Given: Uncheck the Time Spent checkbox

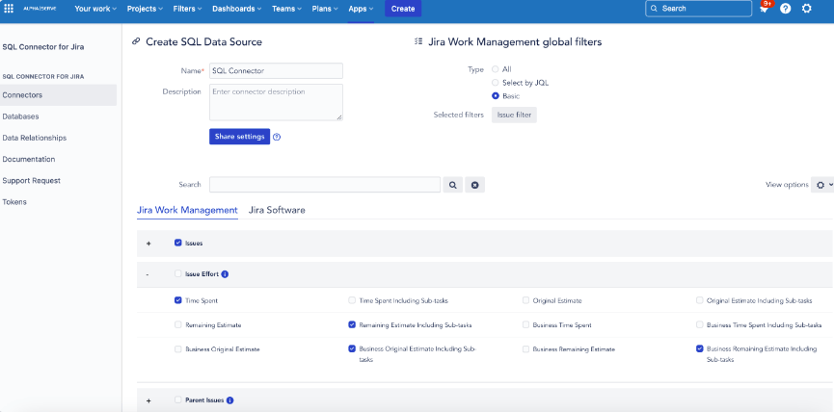Looking at the screenshot, I should 178,300.
